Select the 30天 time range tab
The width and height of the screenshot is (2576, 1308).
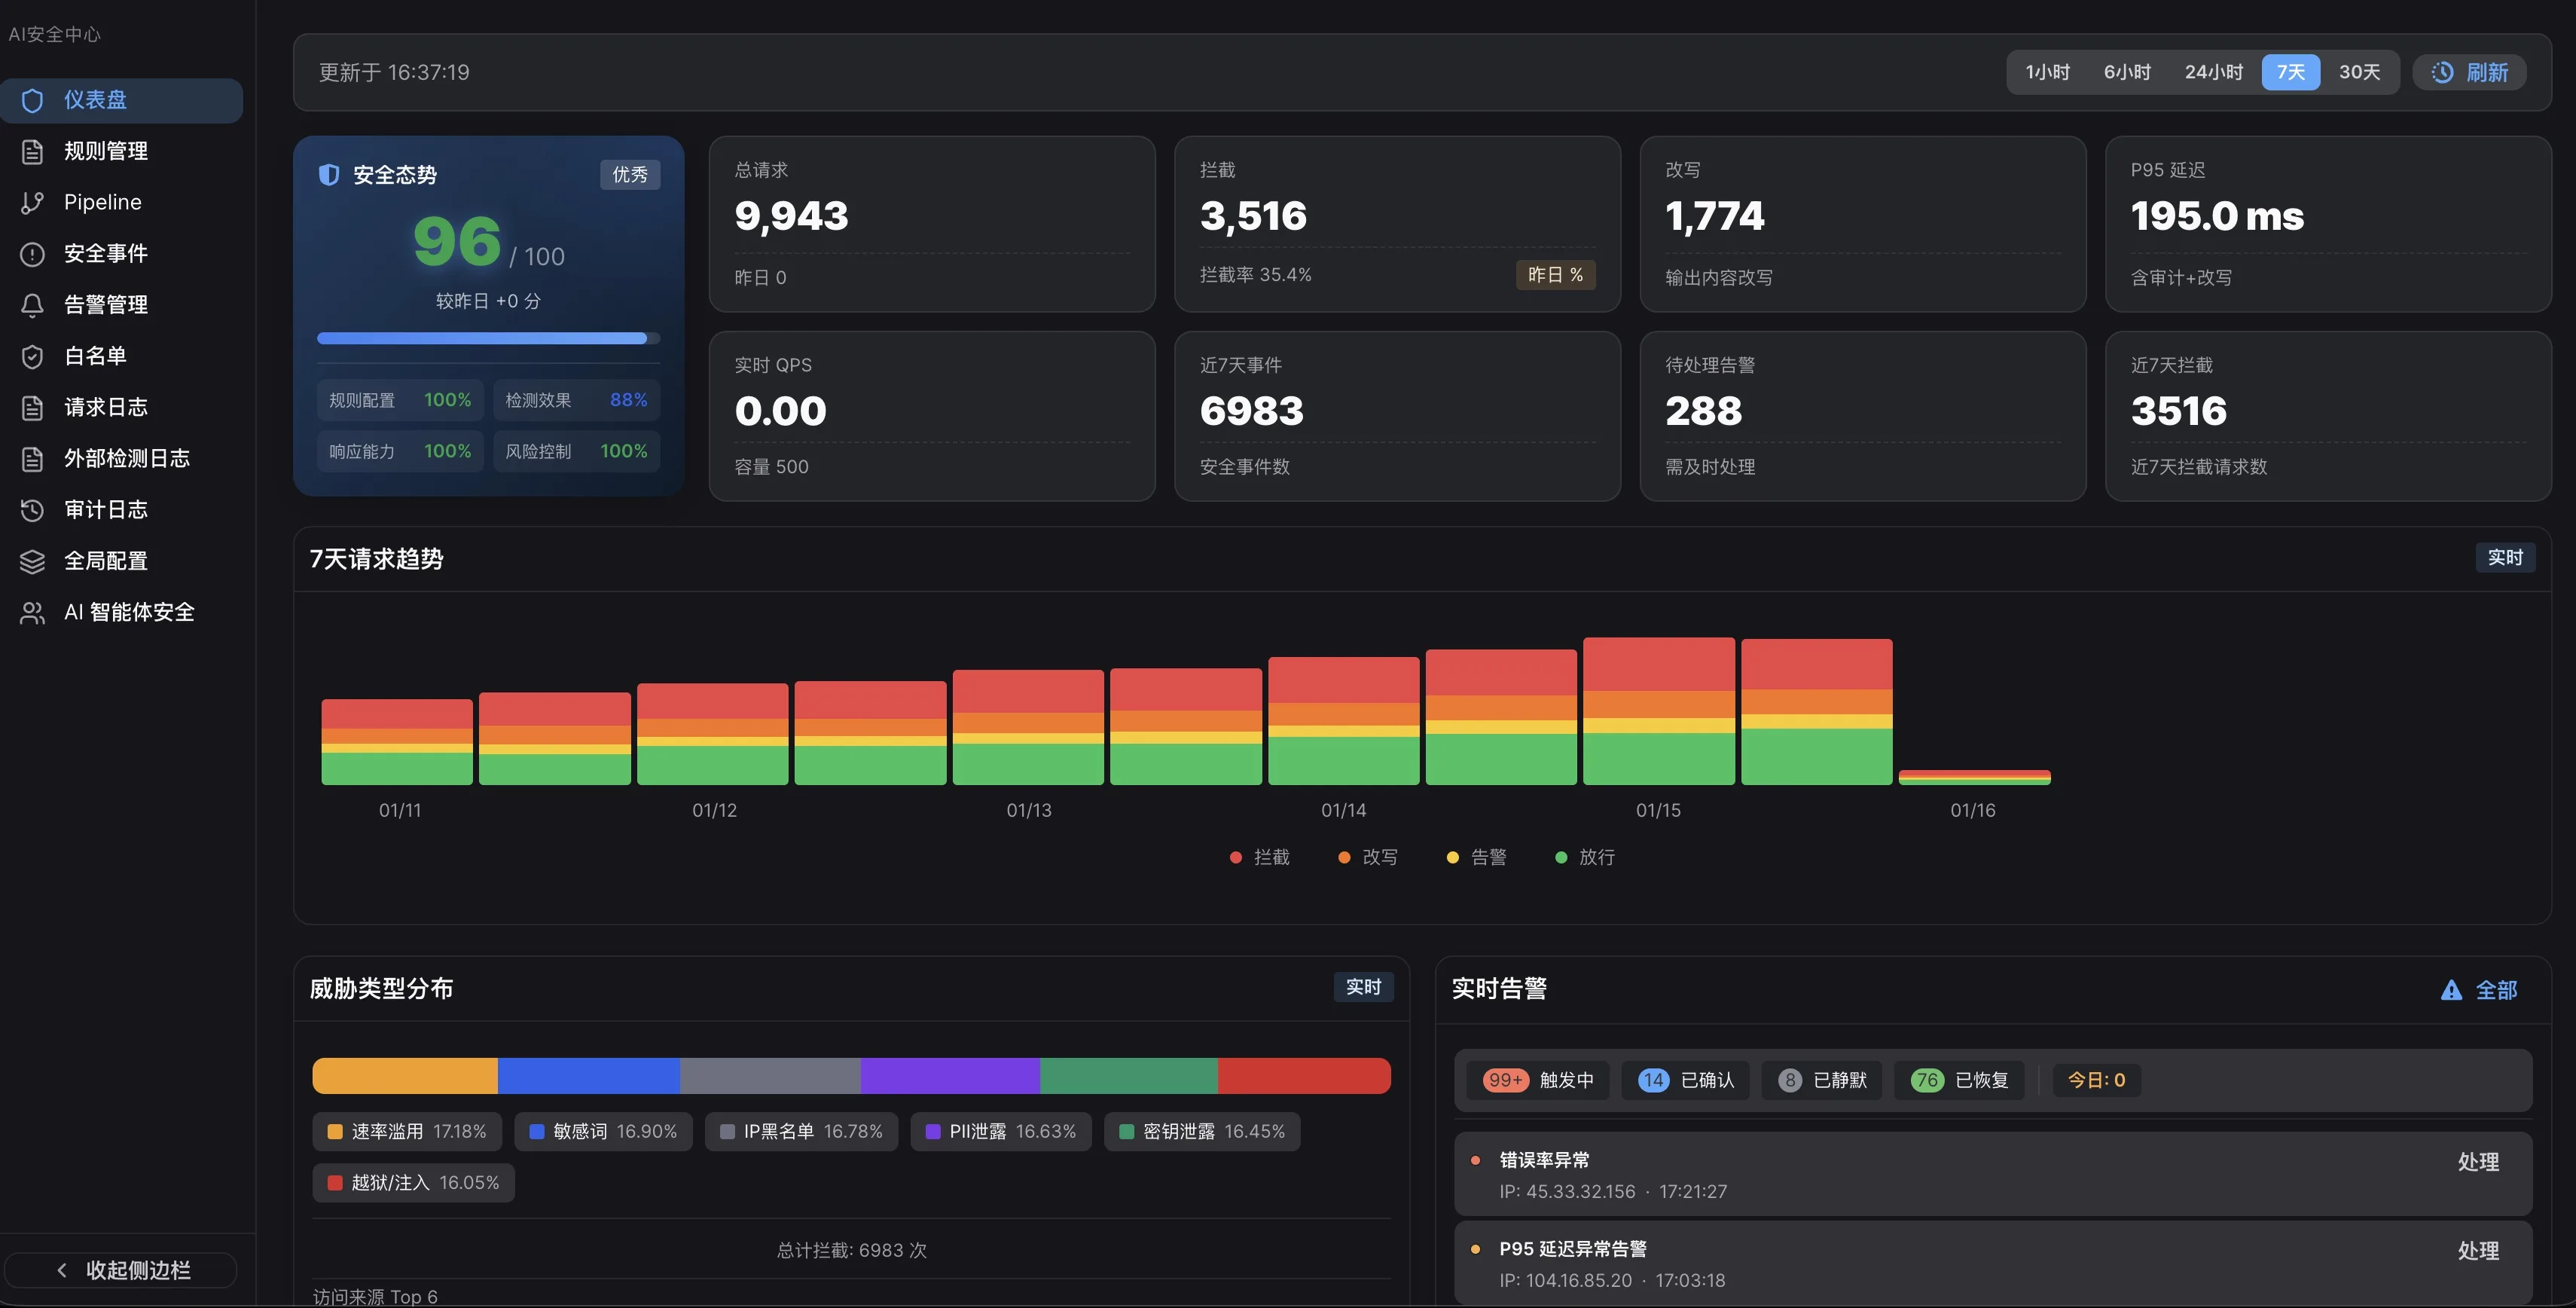[2359, 72]
